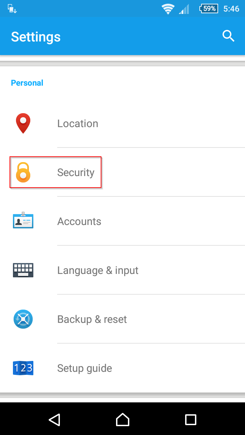Screen dimensions: 245x435
Task: Tap the Setup guide 123 icon
Action: (23, 368)
